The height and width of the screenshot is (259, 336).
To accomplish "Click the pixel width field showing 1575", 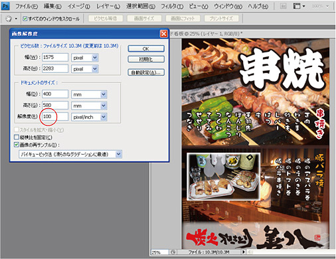I will (55, 57).
